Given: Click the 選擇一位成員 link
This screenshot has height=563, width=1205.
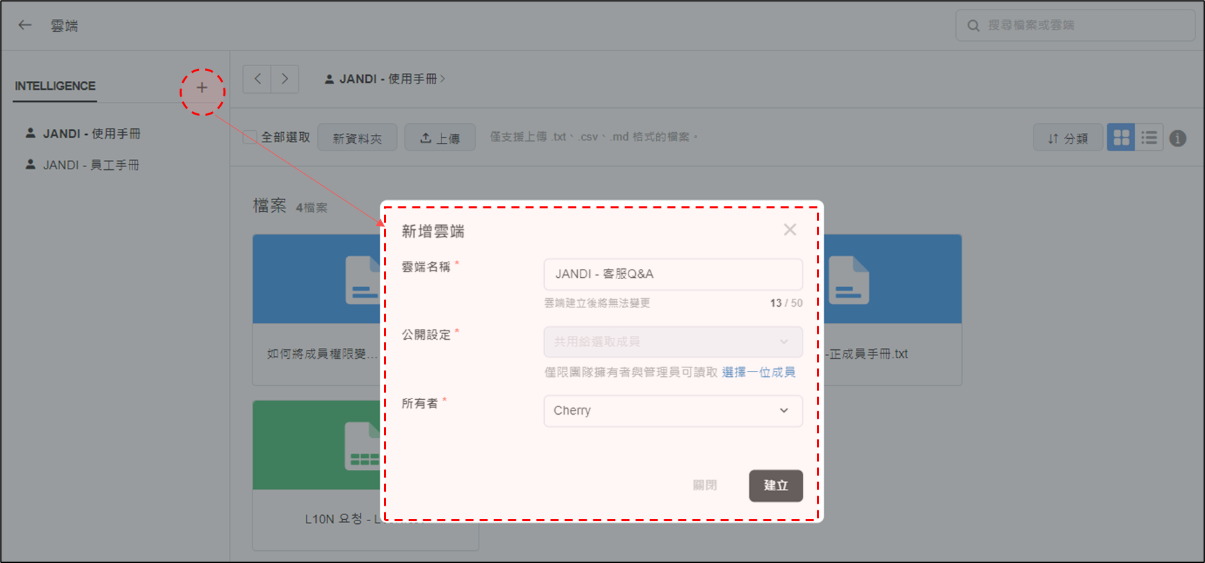Looking at the screenshot, I should 759,372.
